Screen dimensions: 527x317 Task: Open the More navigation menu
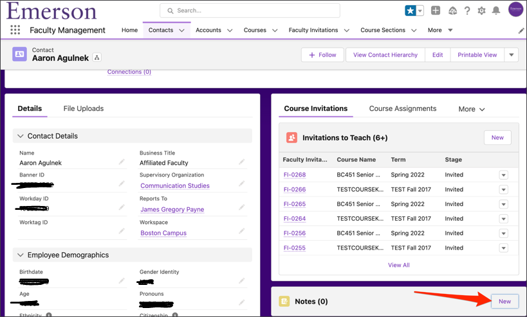pyautogui.click(x=440, y=30)
